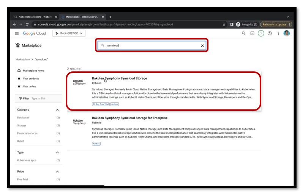Viewport: 303px width, 196px height.
Task: Open notifications badge showing 1
Action: [261, 33]
